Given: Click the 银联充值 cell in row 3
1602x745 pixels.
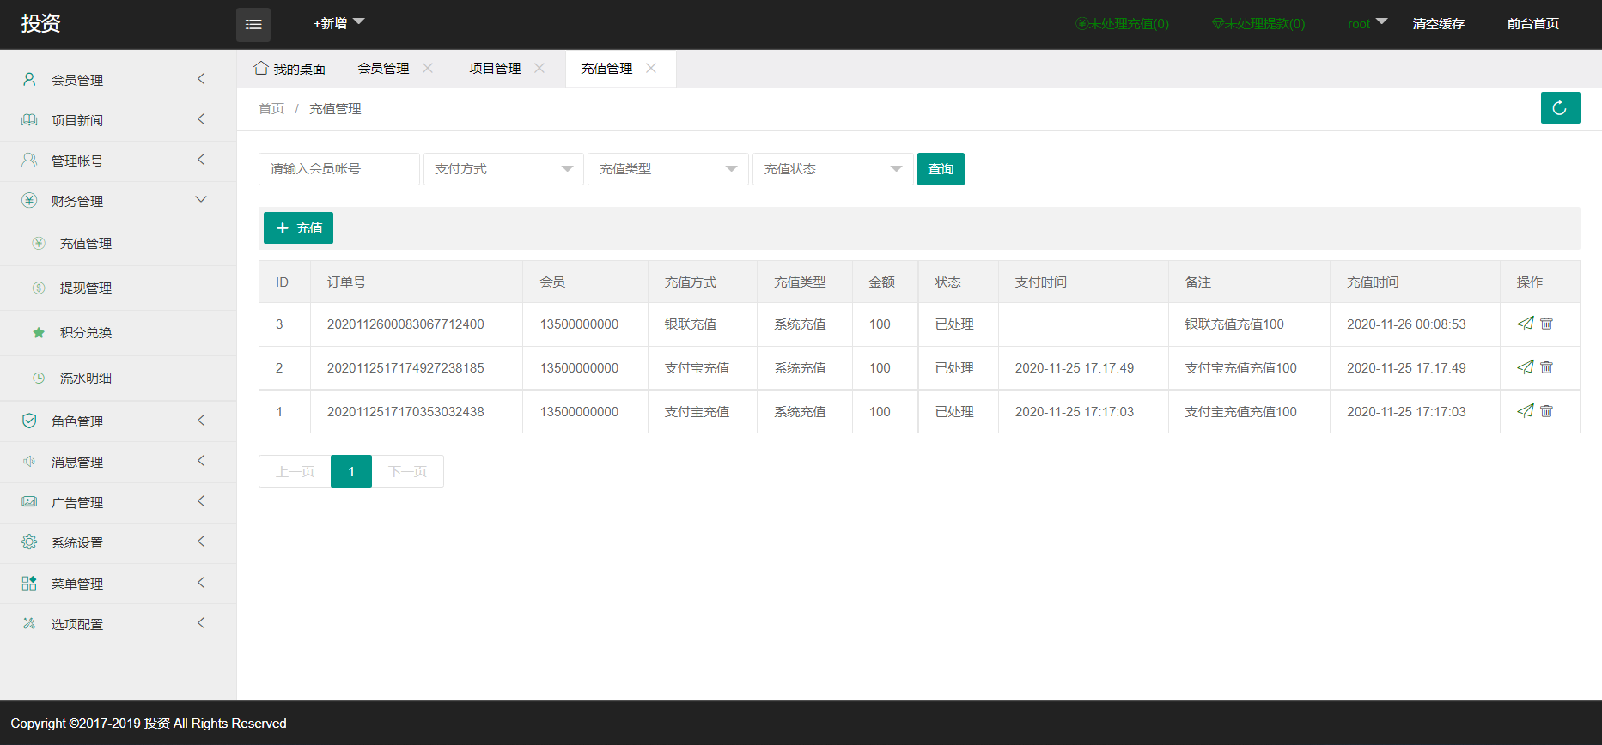Looking at the screenshot, I should [x=691, y=324].
